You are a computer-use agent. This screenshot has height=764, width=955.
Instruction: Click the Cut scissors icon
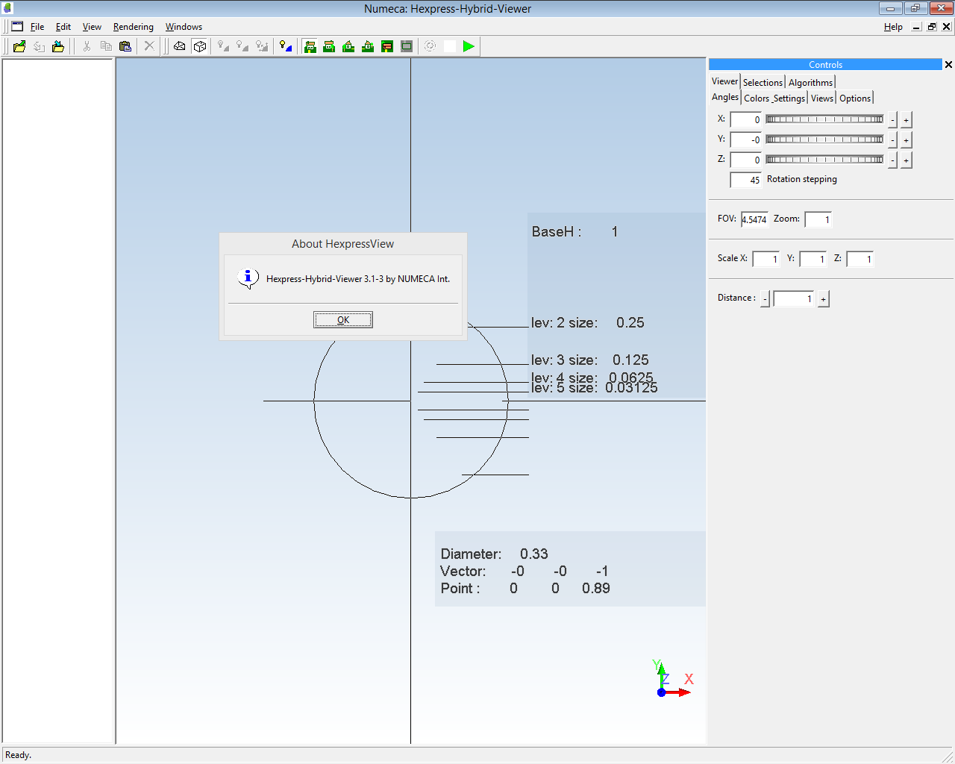[x=87, y=46]
